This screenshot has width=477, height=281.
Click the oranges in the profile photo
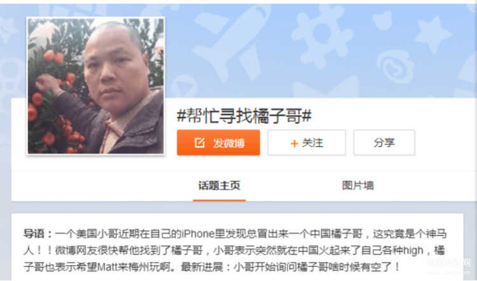click(x=50, y=100)
